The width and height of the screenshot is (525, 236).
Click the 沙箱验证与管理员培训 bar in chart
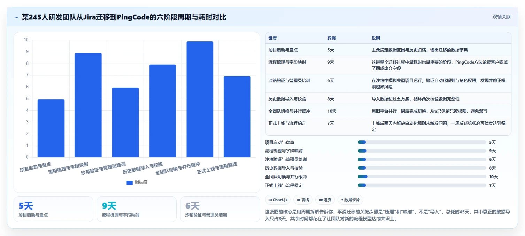pyautogui.click(x=125, y=122)
